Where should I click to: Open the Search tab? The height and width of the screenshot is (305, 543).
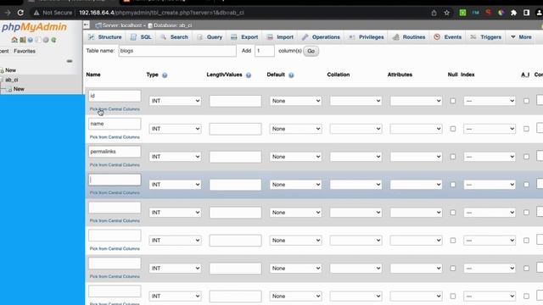(x=174, y=37)
